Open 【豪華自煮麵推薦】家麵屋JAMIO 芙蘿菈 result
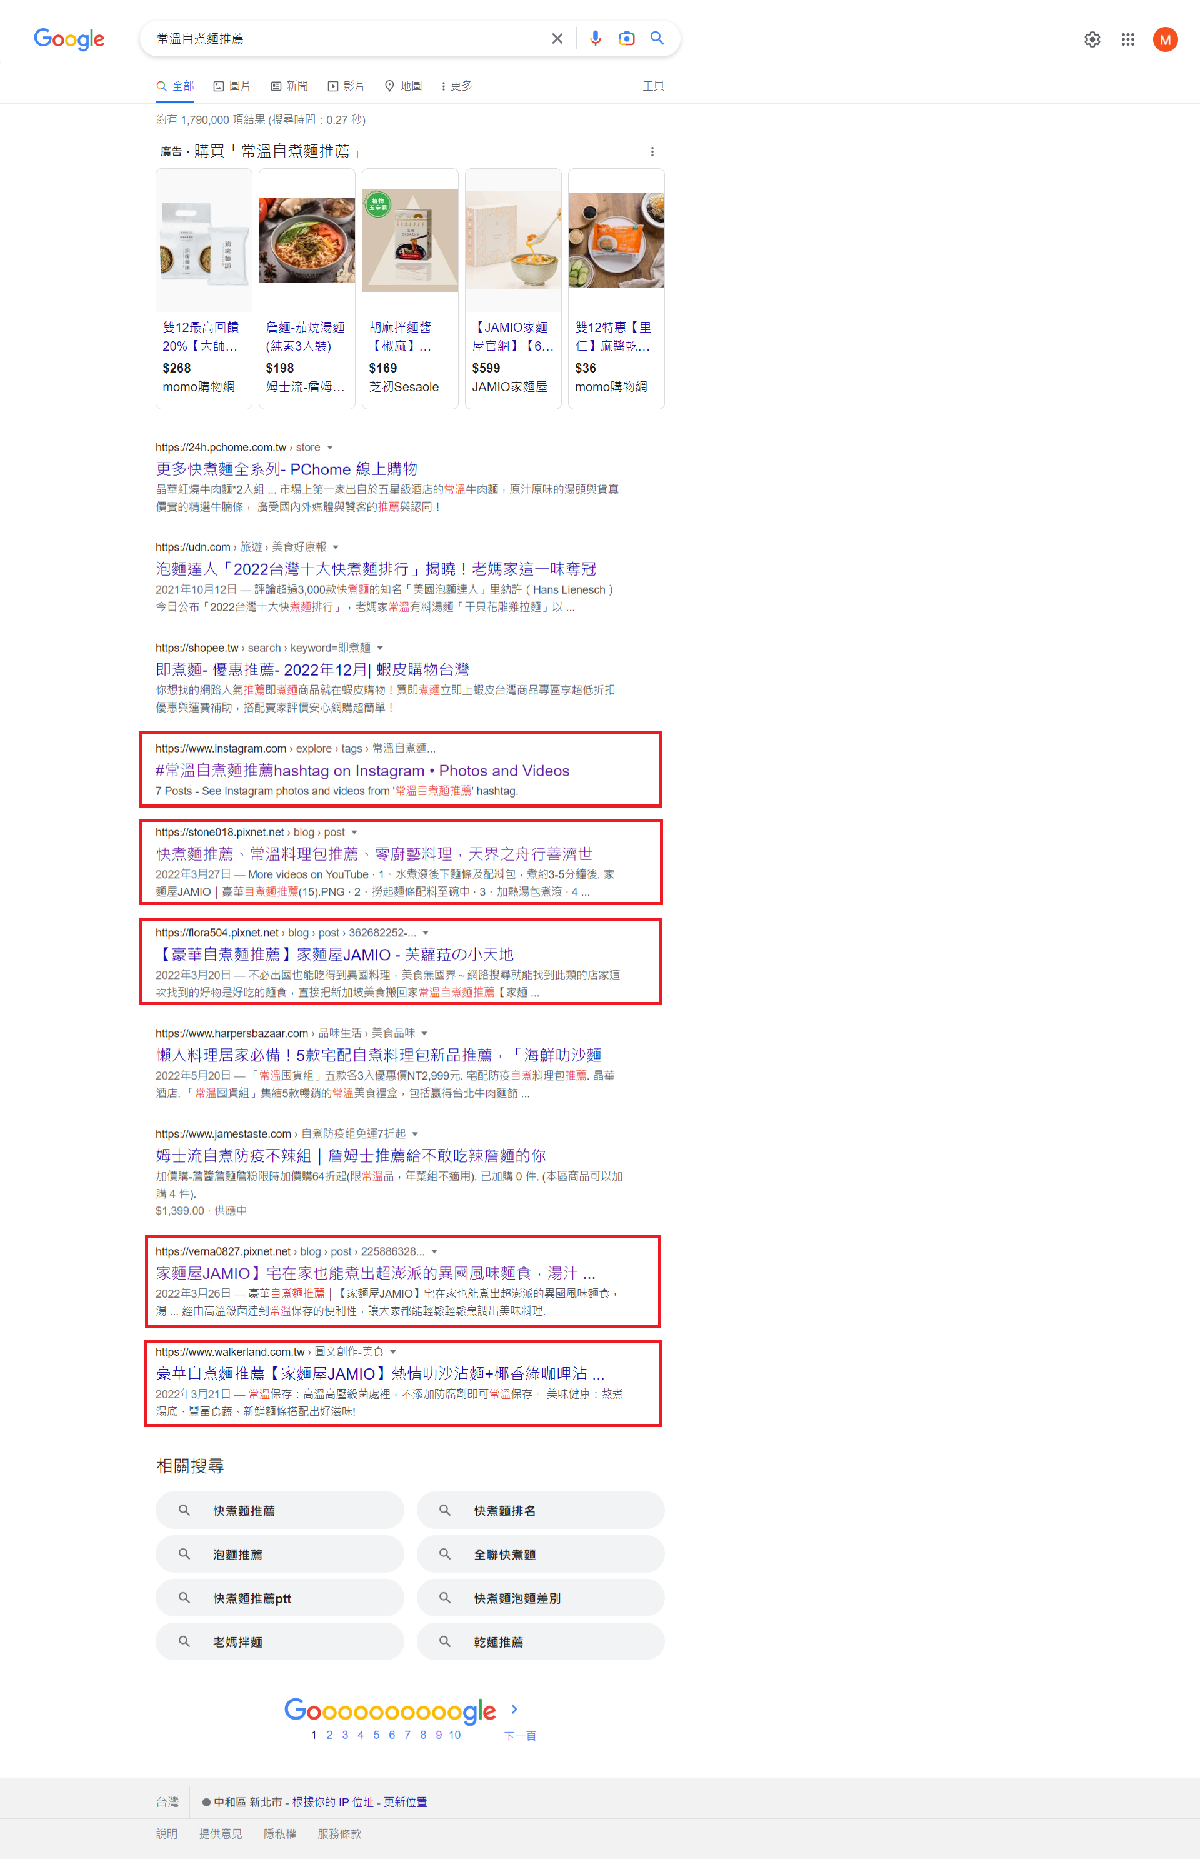 pos(335,955)
